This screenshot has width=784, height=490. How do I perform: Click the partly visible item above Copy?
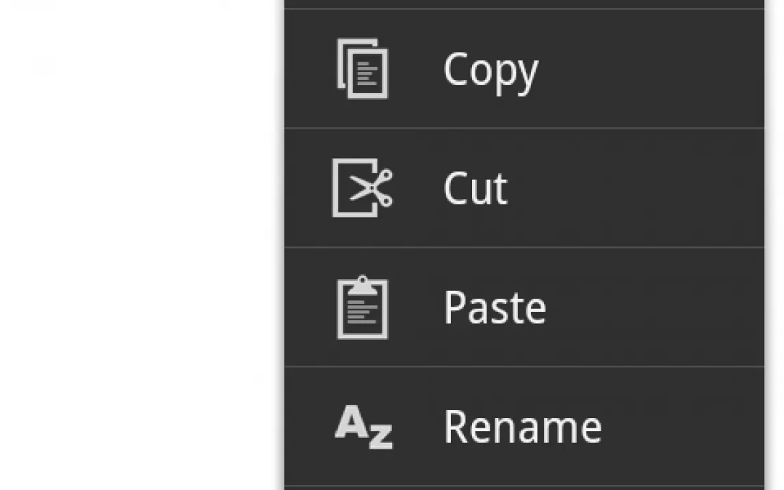(x=524, y=4)
